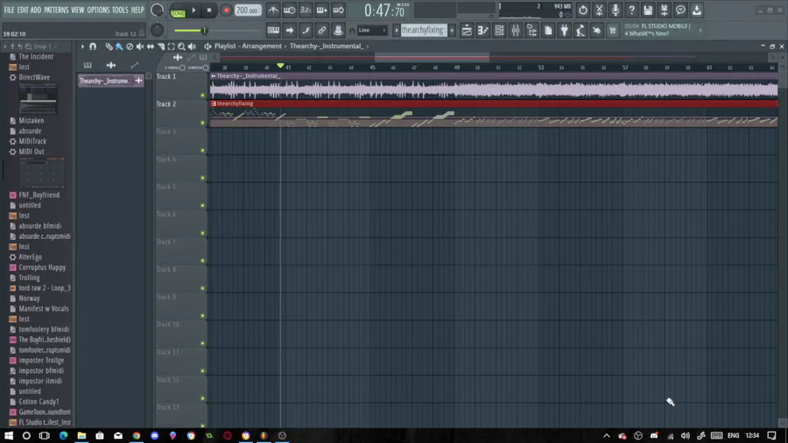Arm the Record button
The image size is (788, 443).
pyautogui.click(x=226, y=10)
